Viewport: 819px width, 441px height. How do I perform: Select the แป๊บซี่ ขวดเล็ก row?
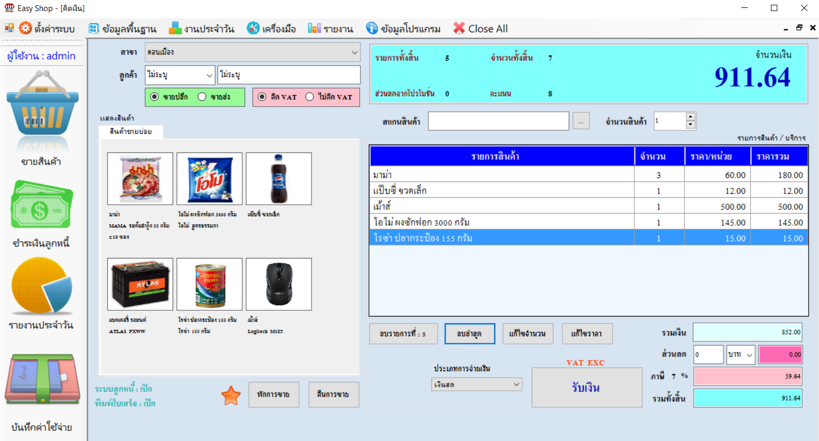[588, 190]
